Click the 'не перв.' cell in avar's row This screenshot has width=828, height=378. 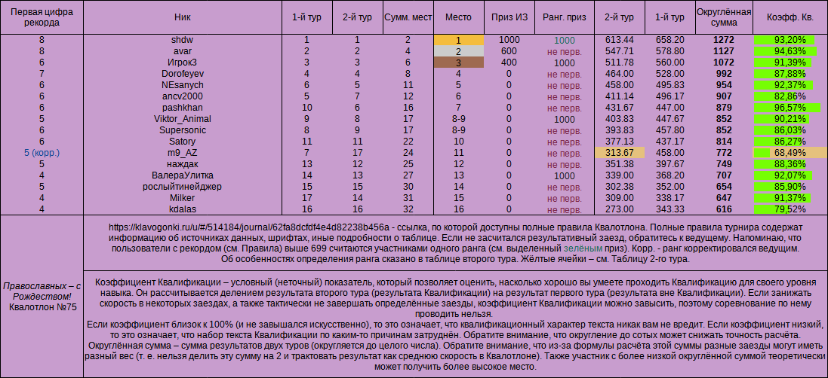pyautogui.click(x=565, y=51)
